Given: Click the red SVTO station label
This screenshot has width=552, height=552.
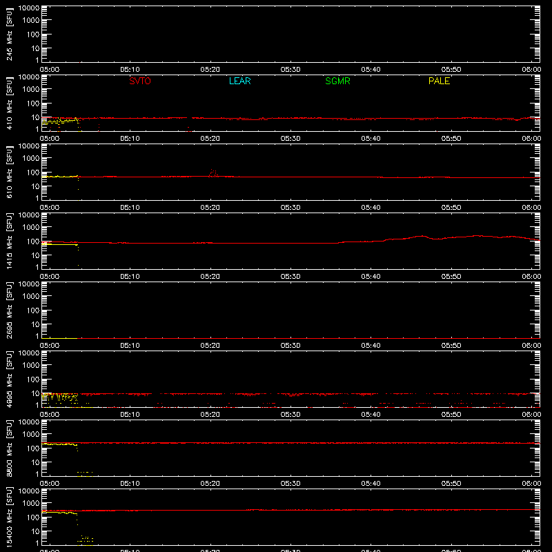Looking at the screenshot, I should [x=140, y=81].
